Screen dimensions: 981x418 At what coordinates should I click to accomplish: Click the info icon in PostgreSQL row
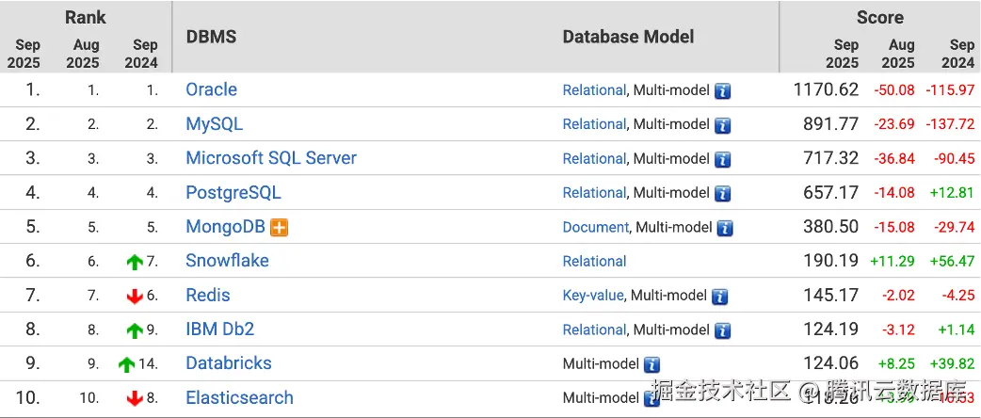pos(722,194)
